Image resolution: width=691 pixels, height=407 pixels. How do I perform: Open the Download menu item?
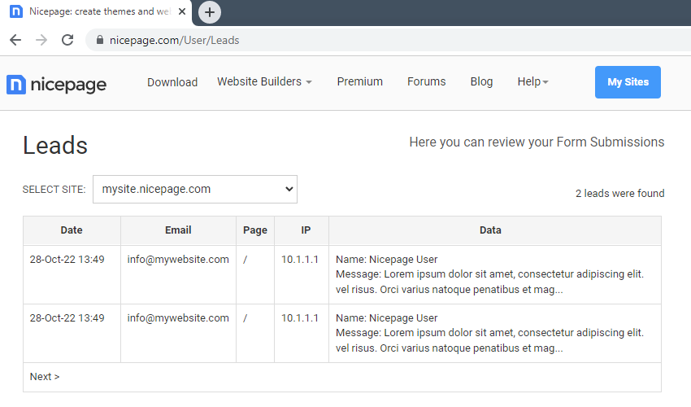172,82
